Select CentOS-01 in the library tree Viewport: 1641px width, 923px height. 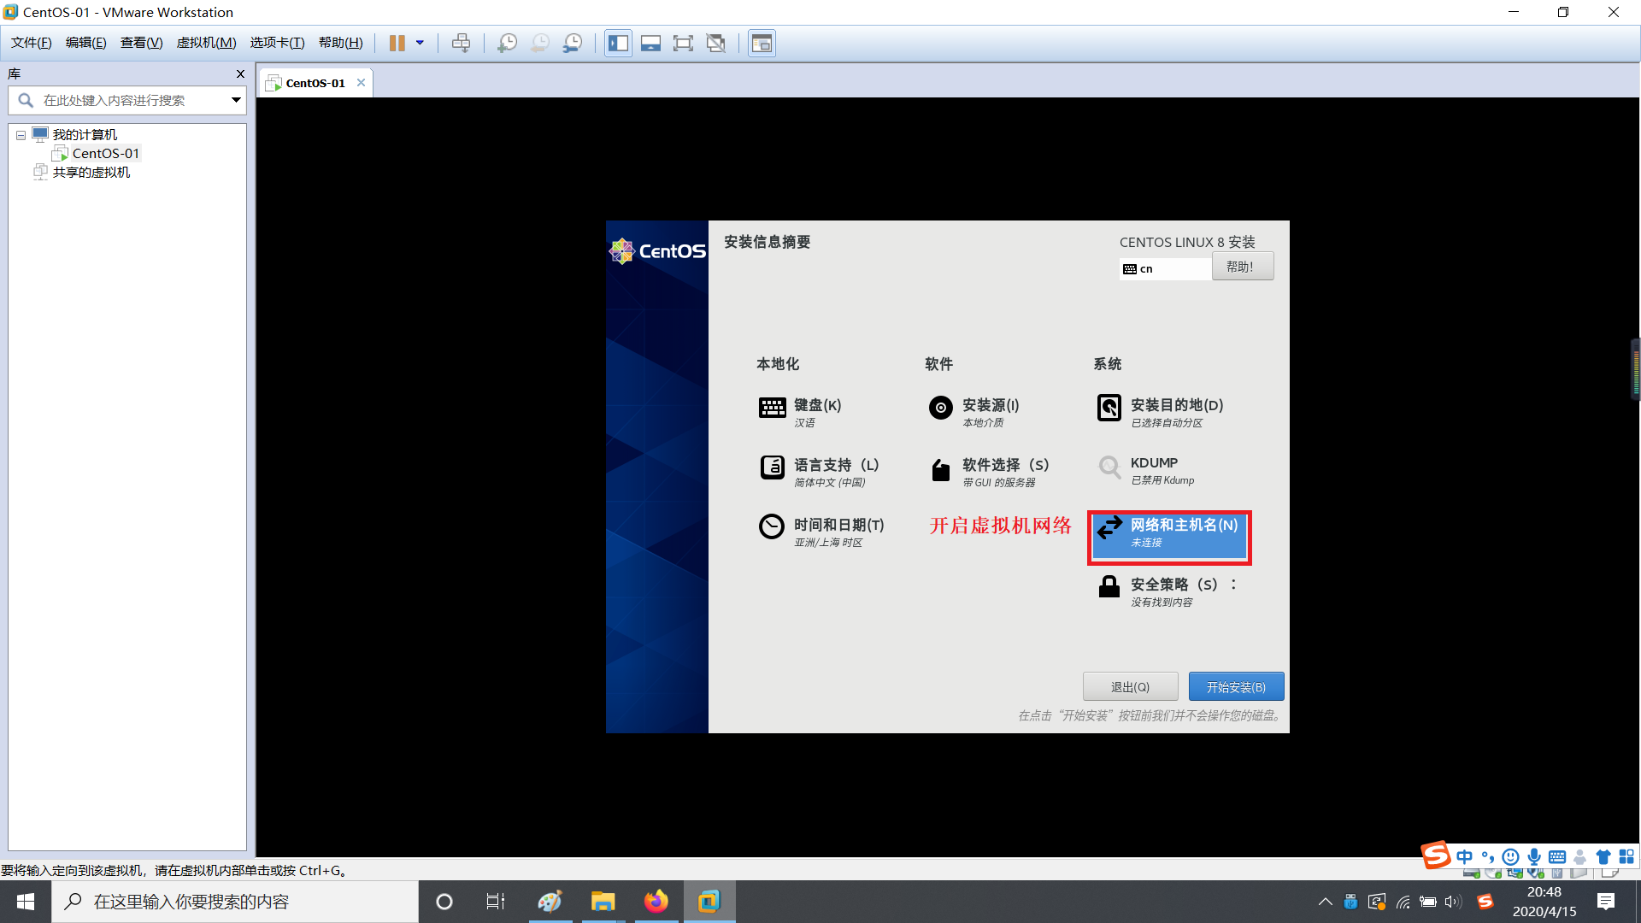pyautogui.click(x=105, y=154)
